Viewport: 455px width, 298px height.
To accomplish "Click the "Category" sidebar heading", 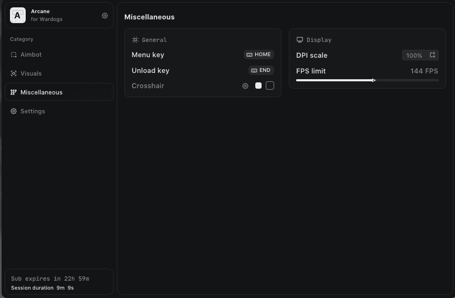I will (x=21, y=39).
